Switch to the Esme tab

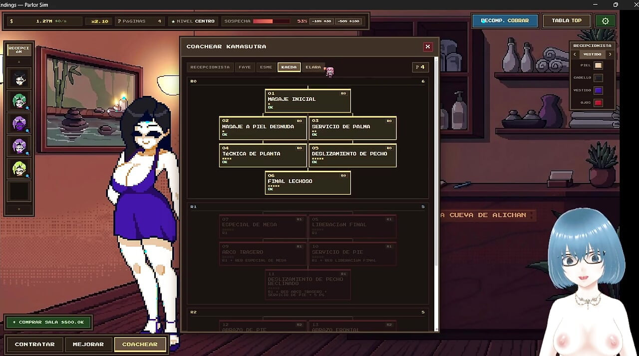point(266,67)
